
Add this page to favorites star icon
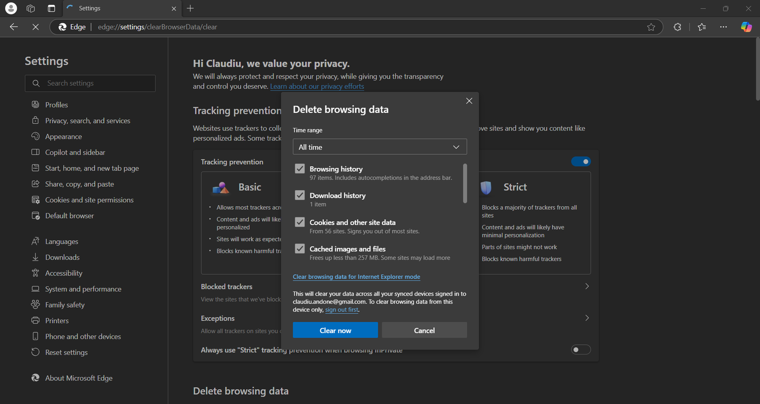click(651, 27)
